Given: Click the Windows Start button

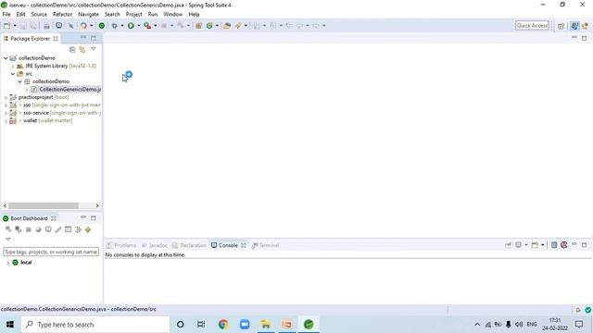Looking at the screenshot, I should click(x=10, y=325).
